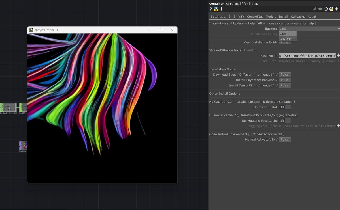Click the plus icon beside Base Folder

click(338, 56)
